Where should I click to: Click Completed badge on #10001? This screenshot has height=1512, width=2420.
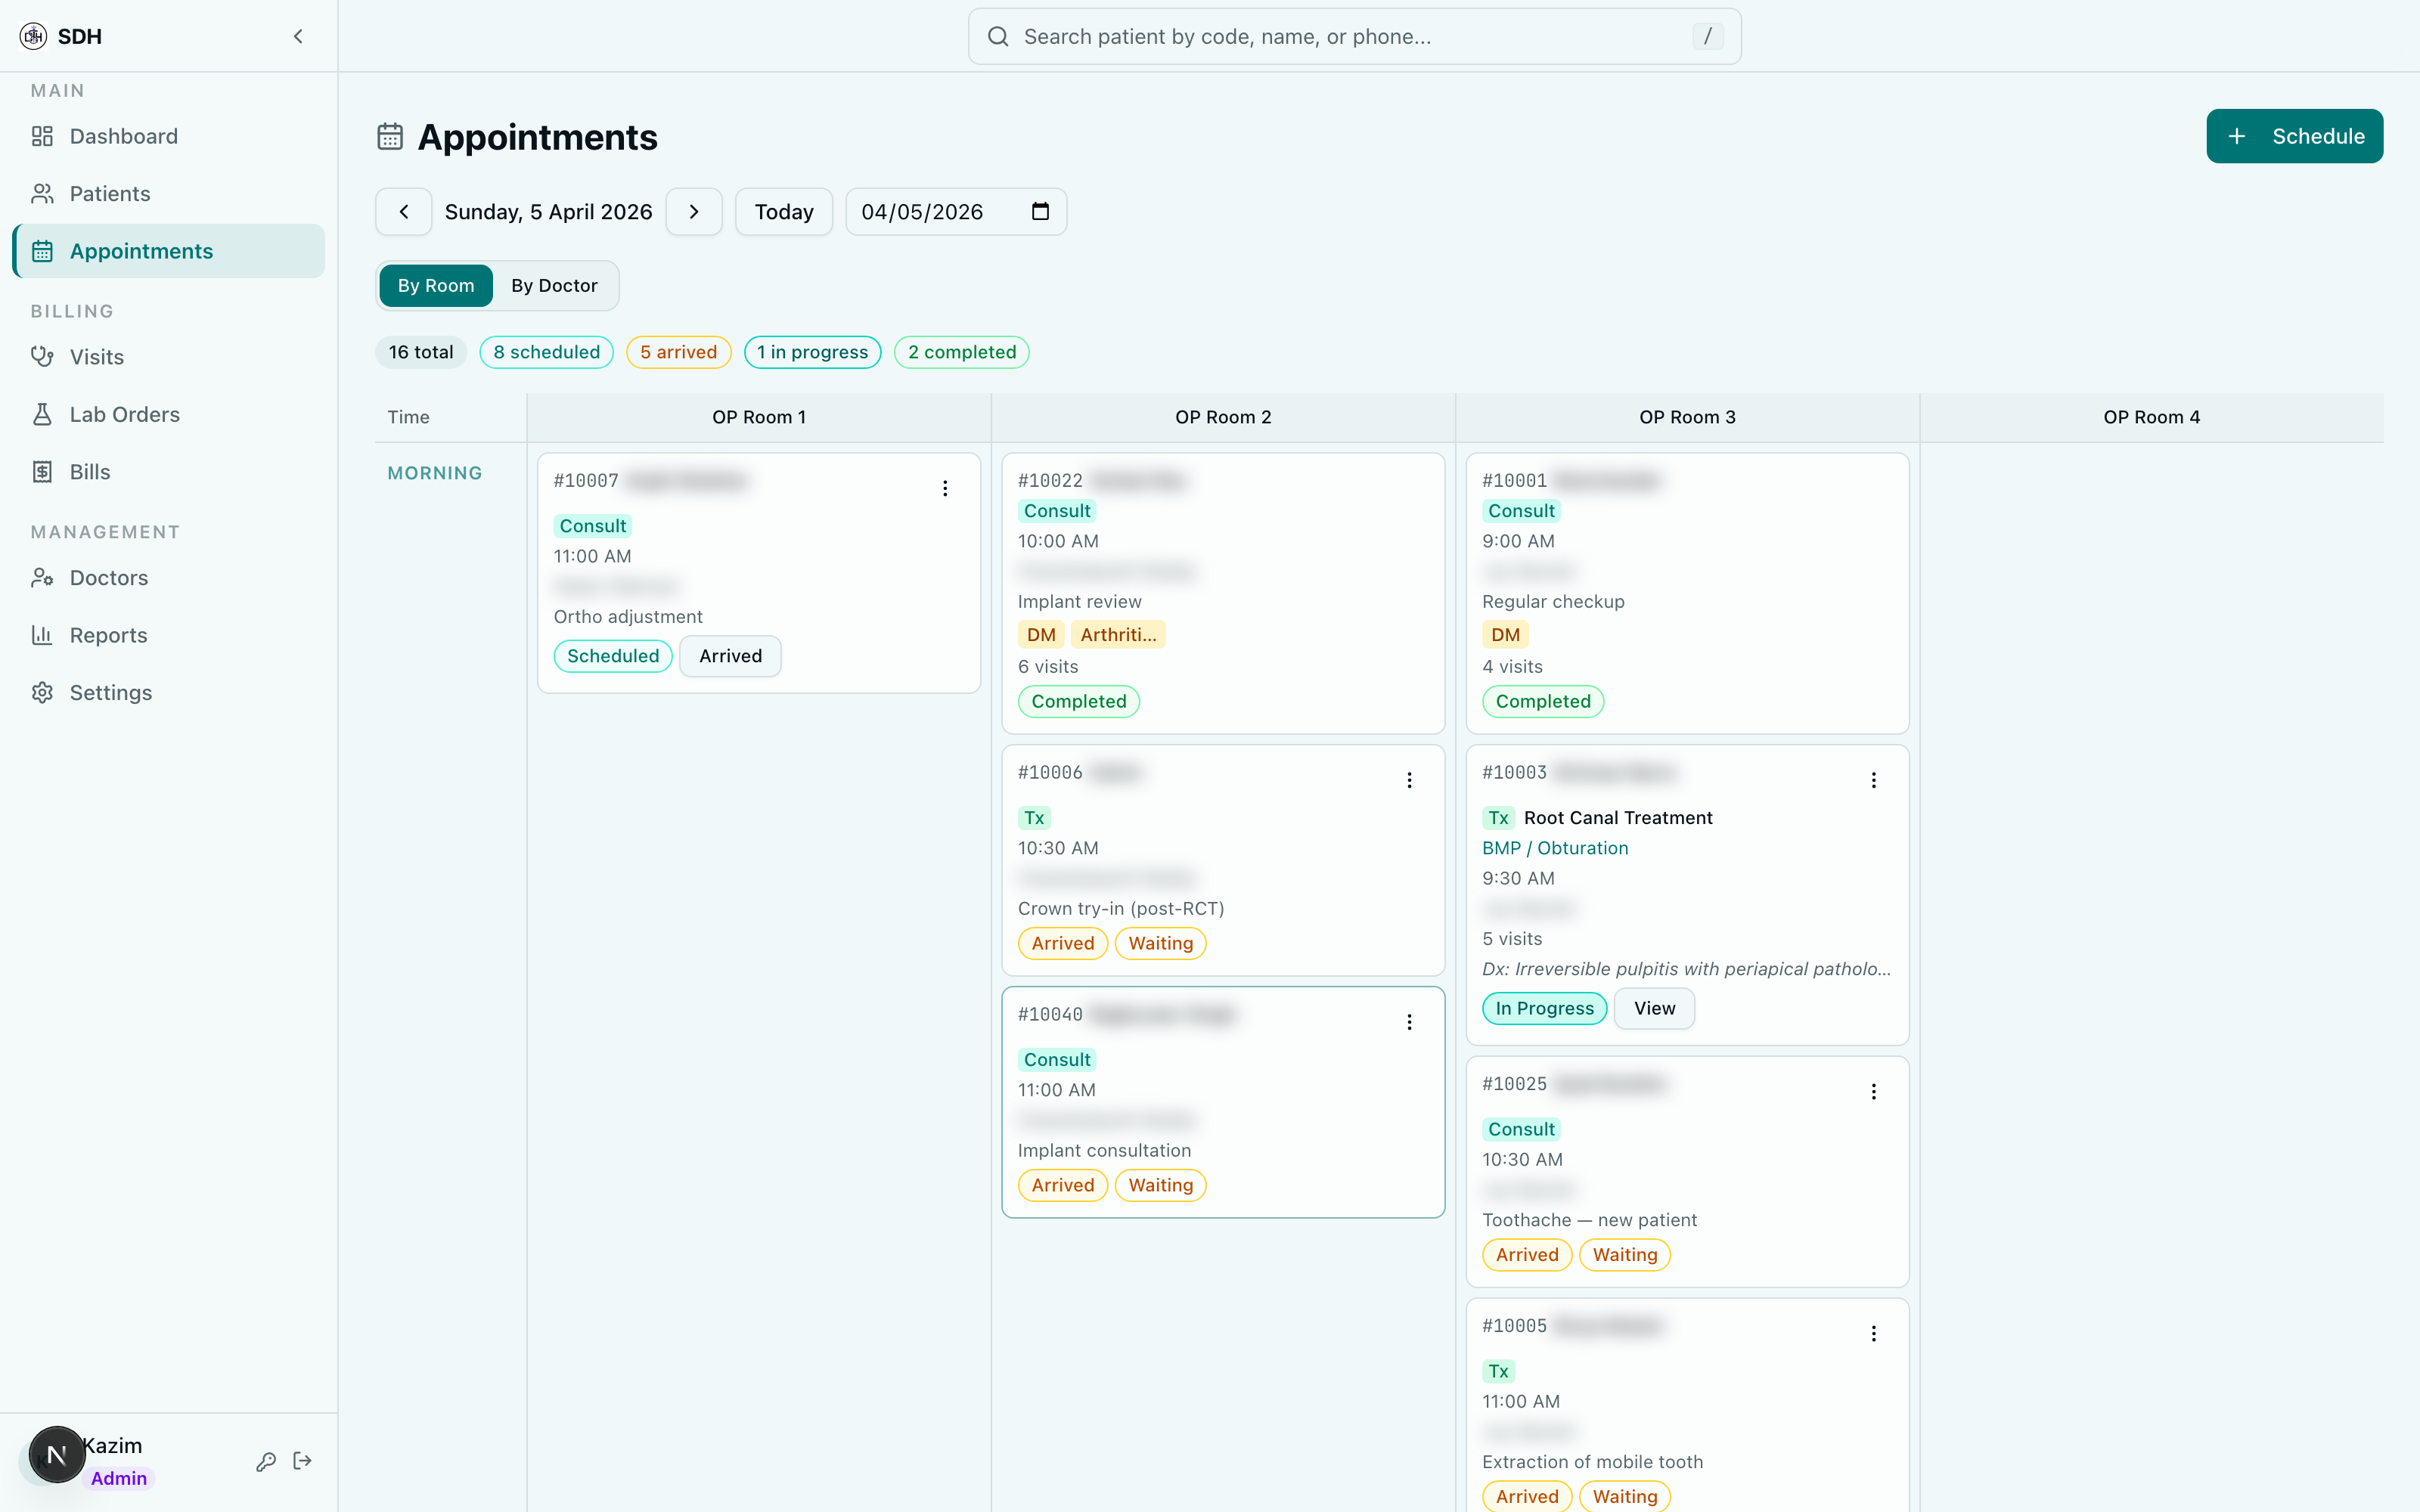(1543, 701)
